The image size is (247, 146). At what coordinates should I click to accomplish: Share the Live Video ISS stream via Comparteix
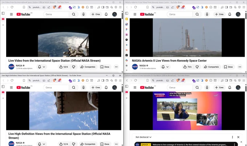88,67
